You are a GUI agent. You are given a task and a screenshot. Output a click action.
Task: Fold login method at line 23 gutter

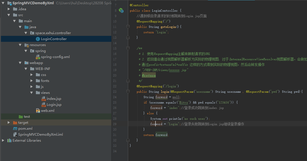click(128, 91)
